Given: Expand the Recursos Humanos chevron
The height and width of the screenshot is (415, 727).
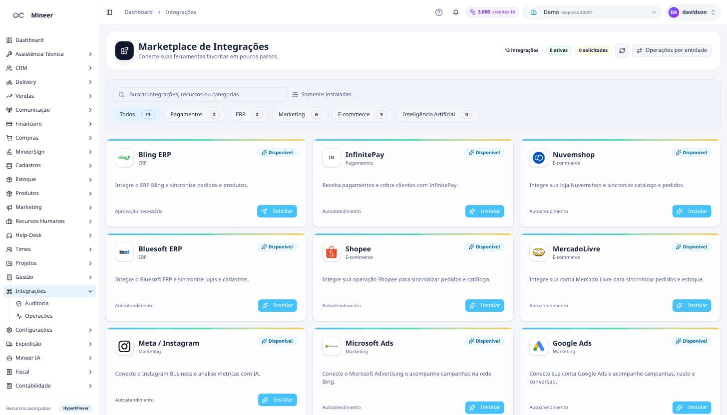Looking at the screenshot, I should [90, 221].
